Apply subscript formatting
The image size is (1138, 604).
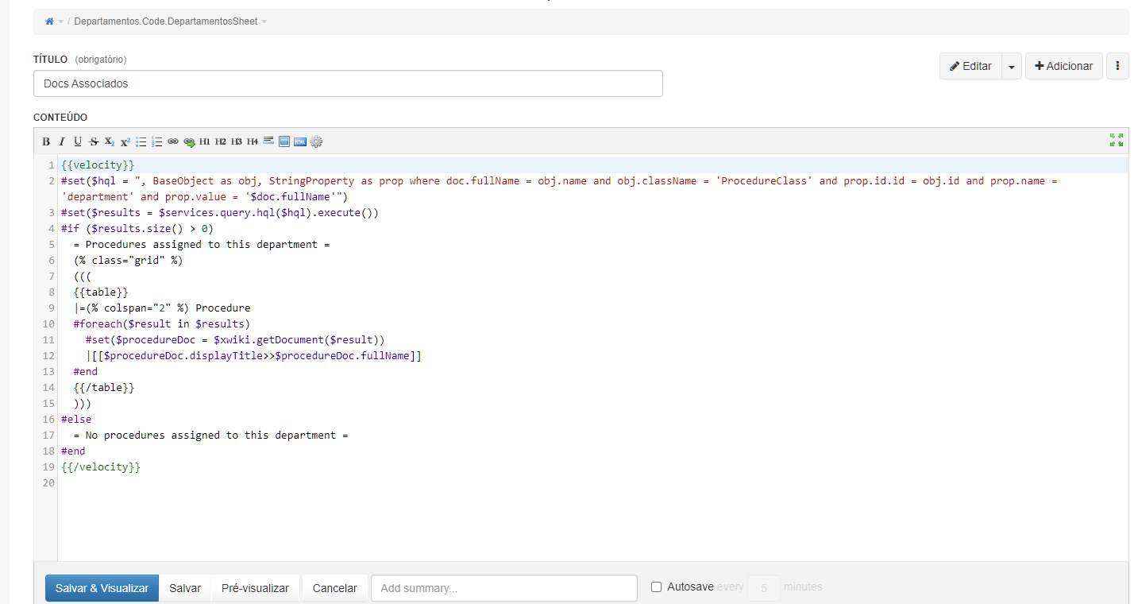click(x=110, y=141)
